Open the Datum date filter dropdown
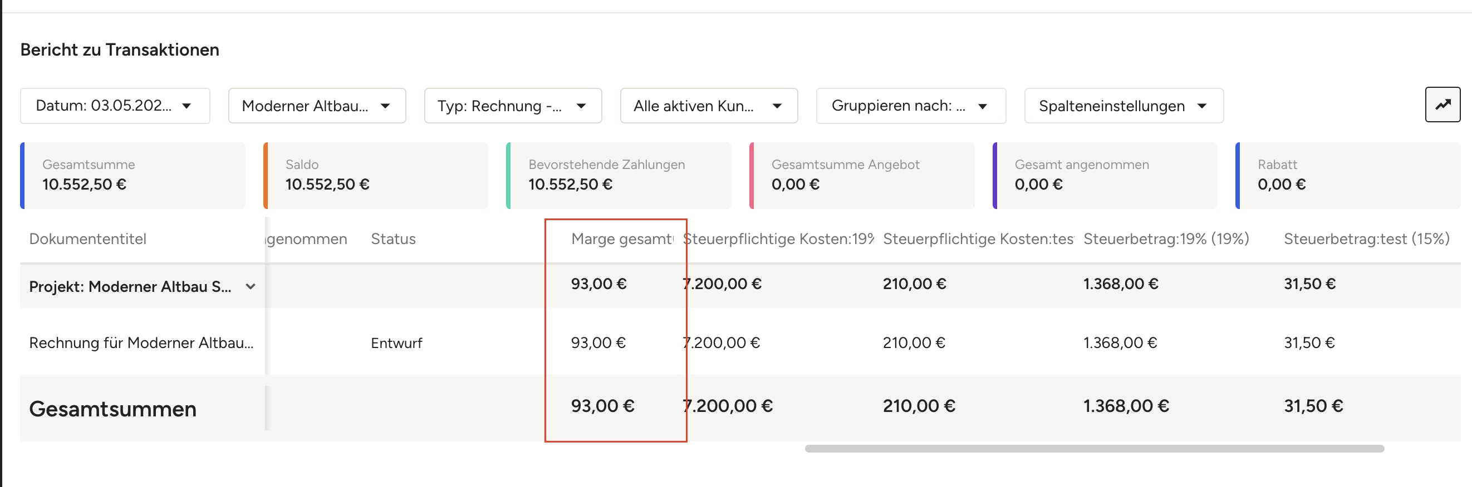 [x=115, y=106]
